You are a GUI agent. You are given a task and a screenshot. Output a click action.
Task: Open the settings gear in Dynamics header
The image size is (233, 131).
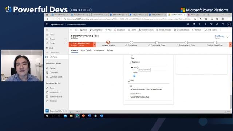tap(217, 24)
